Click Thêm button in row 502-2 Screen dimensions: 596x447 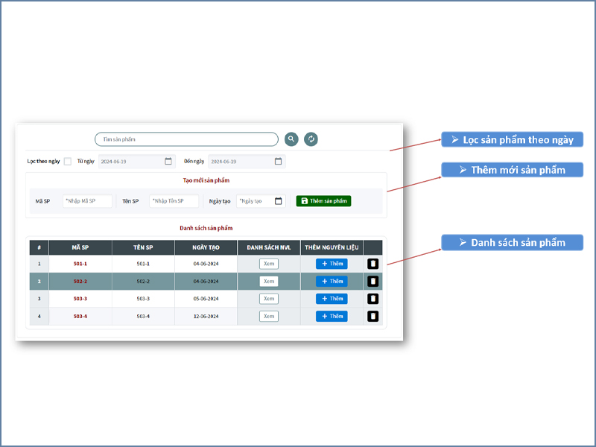coord(332,282)
